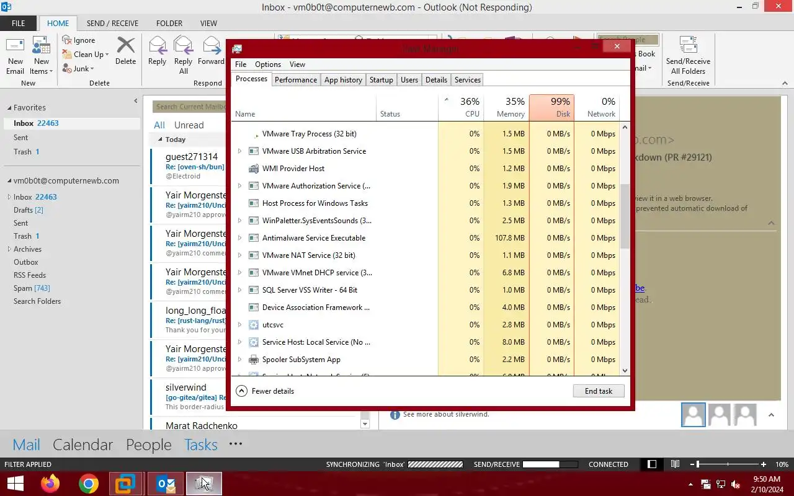This screenshot has width=794, height=496.
Task: Click the End task button
Action: point(599,391)
